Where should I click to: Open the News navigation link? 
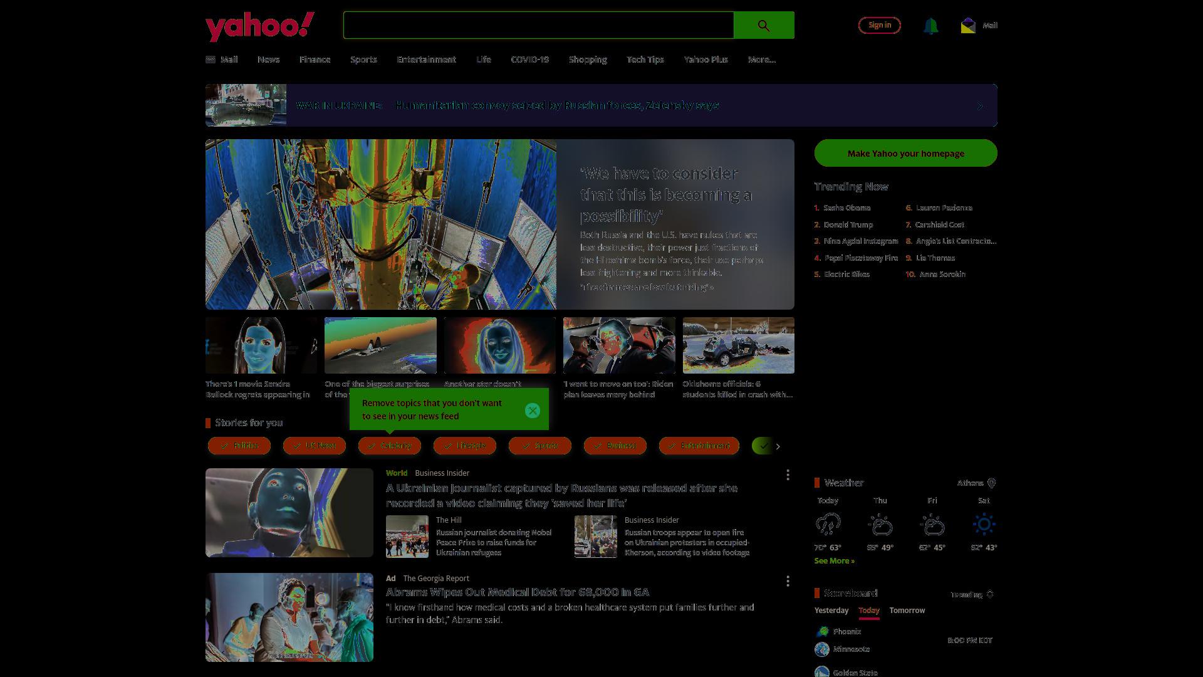[268, 60]
